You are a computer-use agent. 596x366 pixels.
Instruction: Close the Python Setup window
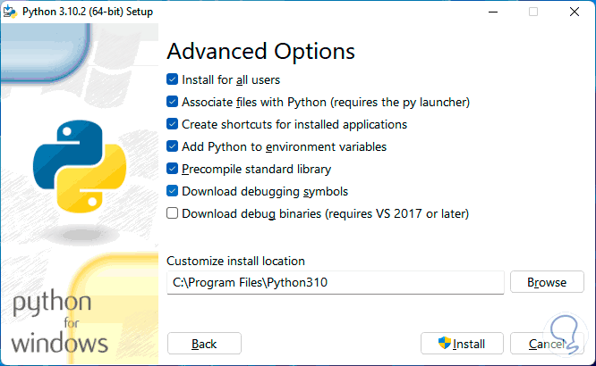pyautogui.click(x=575, y=12)
